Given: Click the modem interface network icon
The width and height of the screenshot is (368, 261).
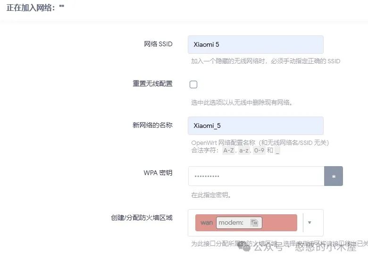Looking at the screenshot, I should pyautogui.click(x=254, y=222).
